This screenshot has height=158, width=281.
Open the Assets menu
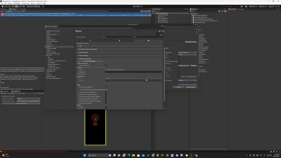tap(10, 4)
